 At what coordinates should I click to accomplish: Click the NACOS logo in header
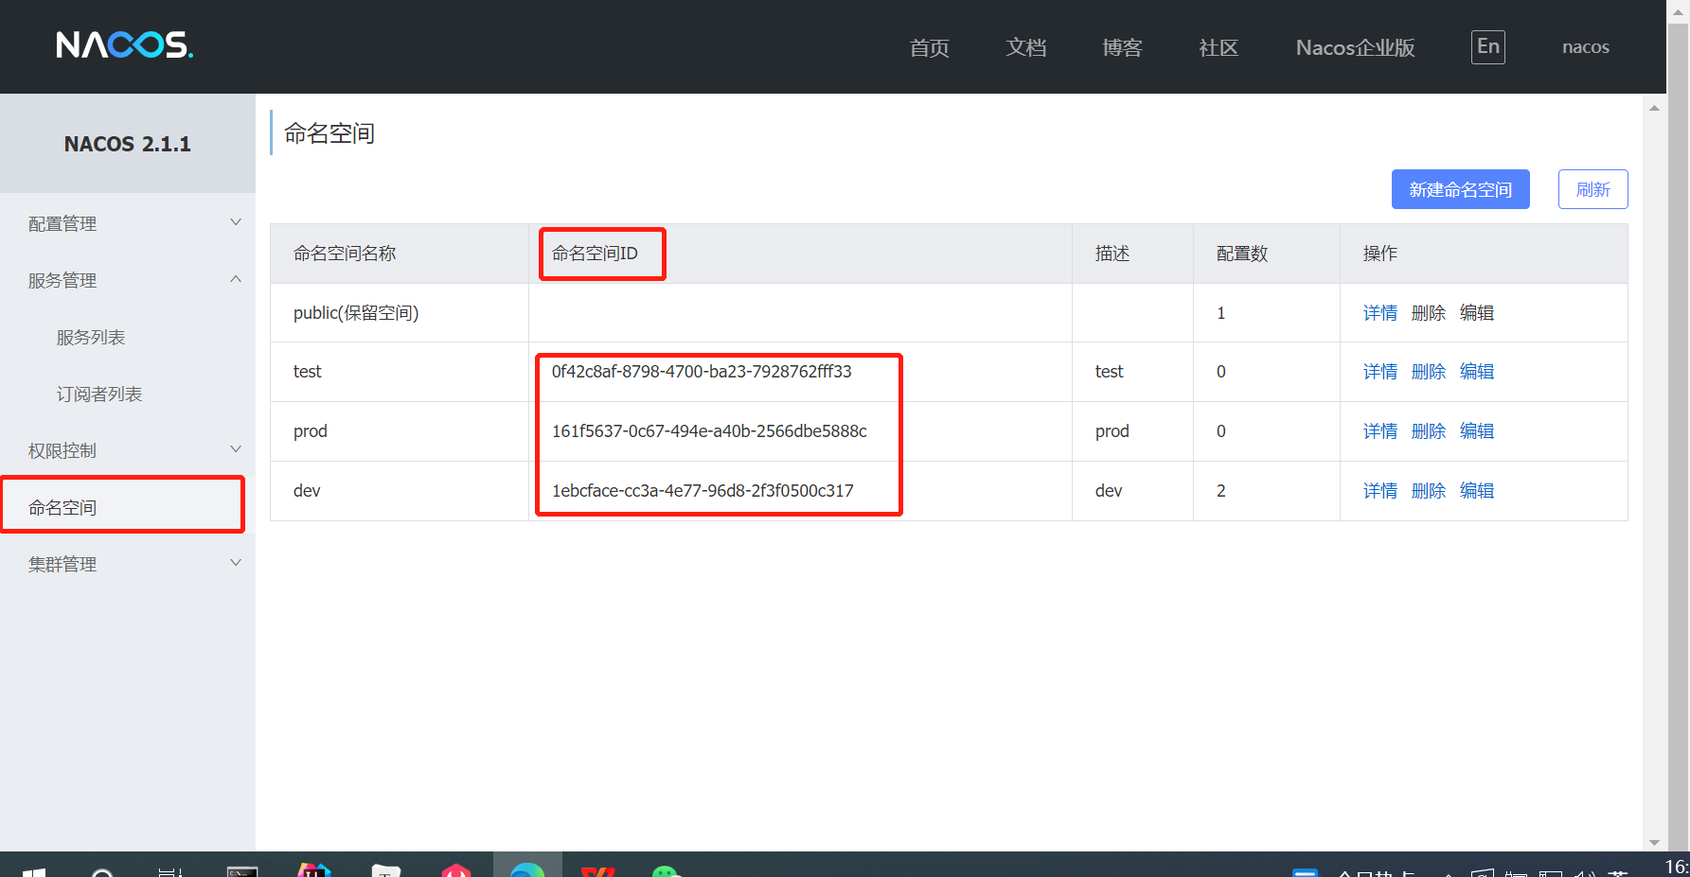(125, 45)
